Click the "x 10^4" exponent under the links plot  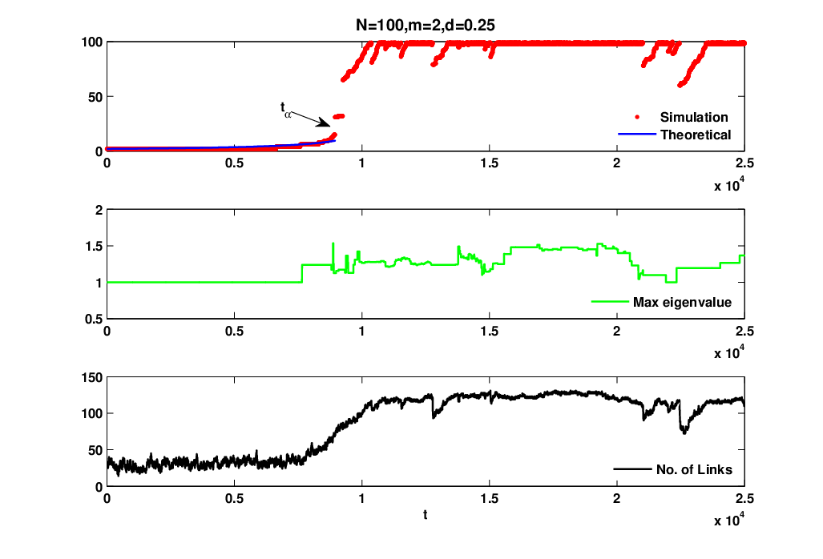[x=729, y=520]
